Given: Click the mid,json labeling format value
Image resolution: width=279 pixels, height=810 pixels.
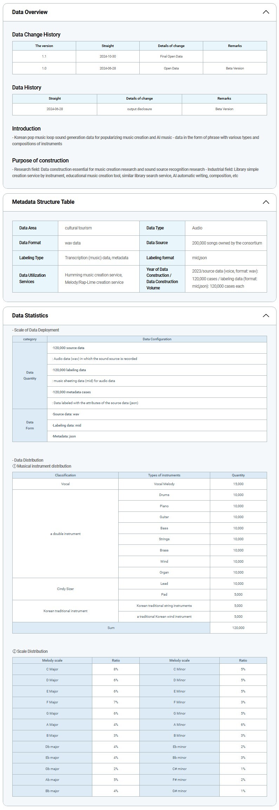Looking at the screenshot, I should coord(199,258).
